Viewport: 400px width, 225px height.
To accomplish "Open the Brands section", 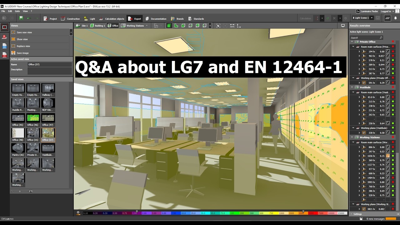I will click(x=177, y=19).
